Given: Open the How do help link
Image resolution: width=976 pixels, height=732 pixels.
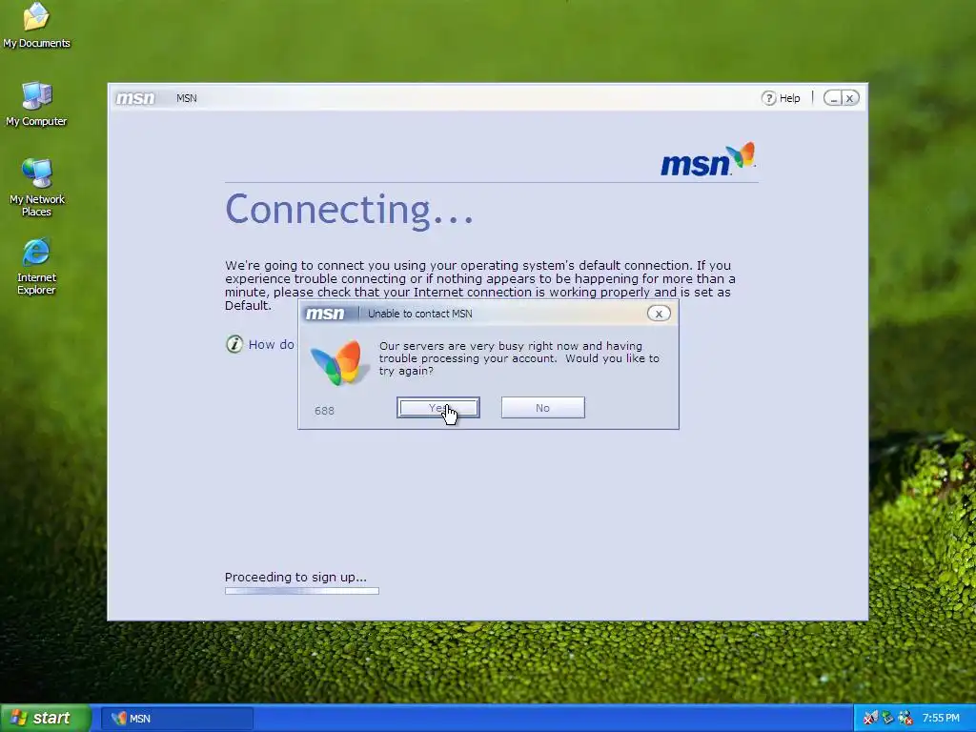Looking at the screenshot, I should tap(271, 345).
